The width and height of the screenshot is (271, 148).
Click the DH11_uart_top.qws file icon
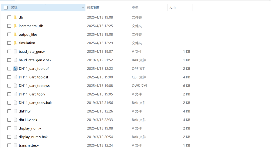pyautogui.click(x=15, y=86)
